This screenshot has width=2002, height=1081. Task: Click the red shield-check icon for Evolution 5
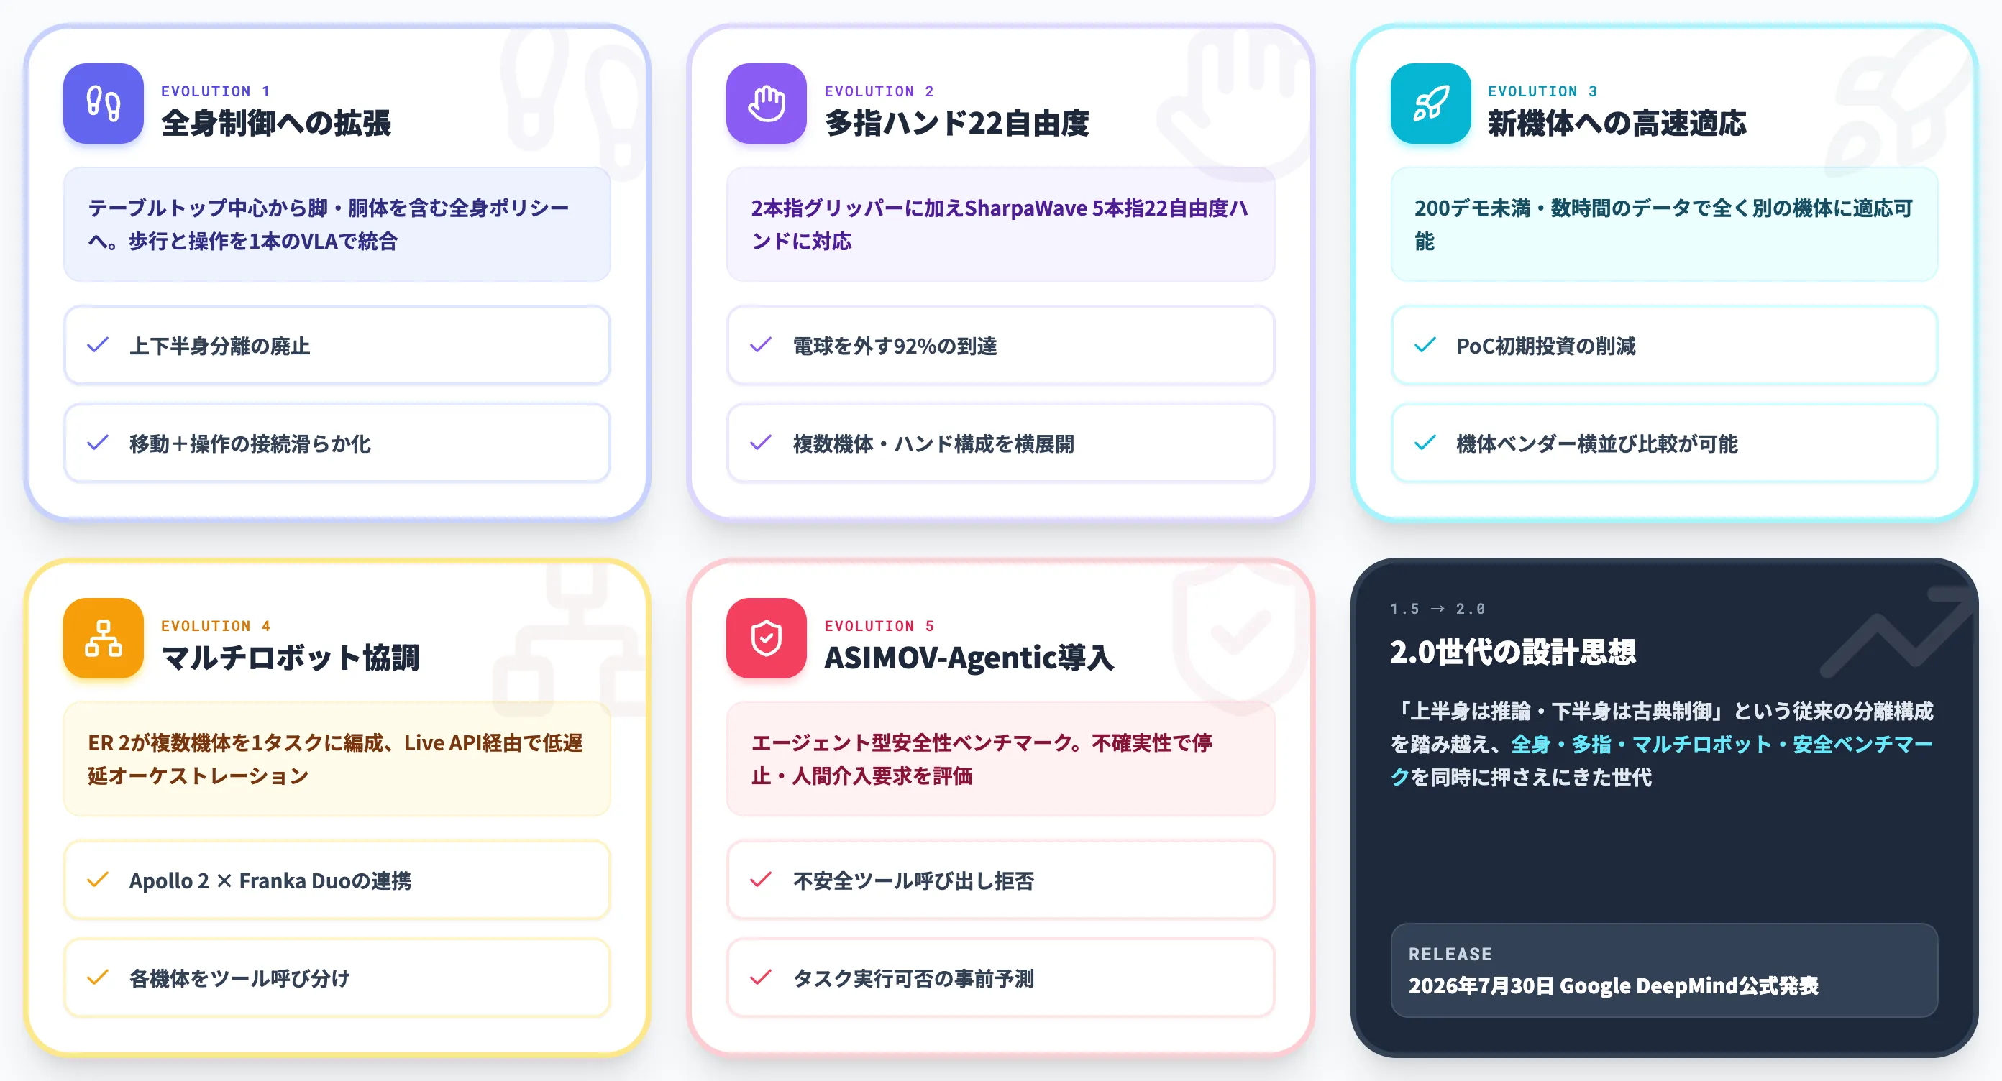click(x=767, y=638)
